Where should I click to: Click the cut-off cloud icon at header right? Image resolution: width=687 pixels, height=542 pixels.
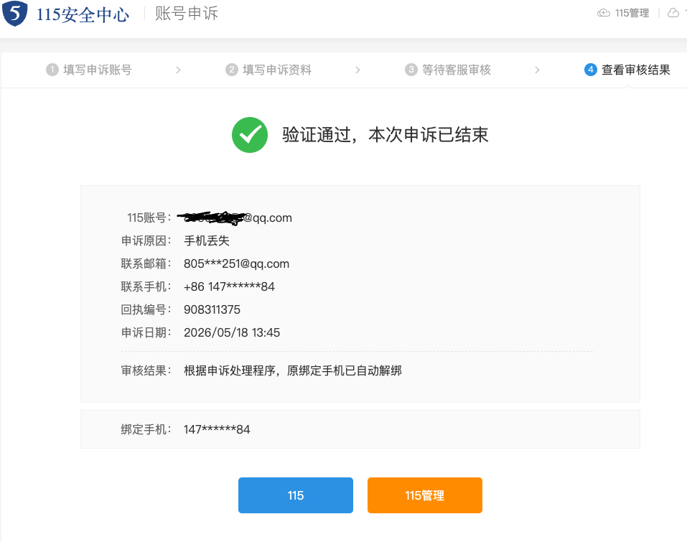(x=673, y=13)
